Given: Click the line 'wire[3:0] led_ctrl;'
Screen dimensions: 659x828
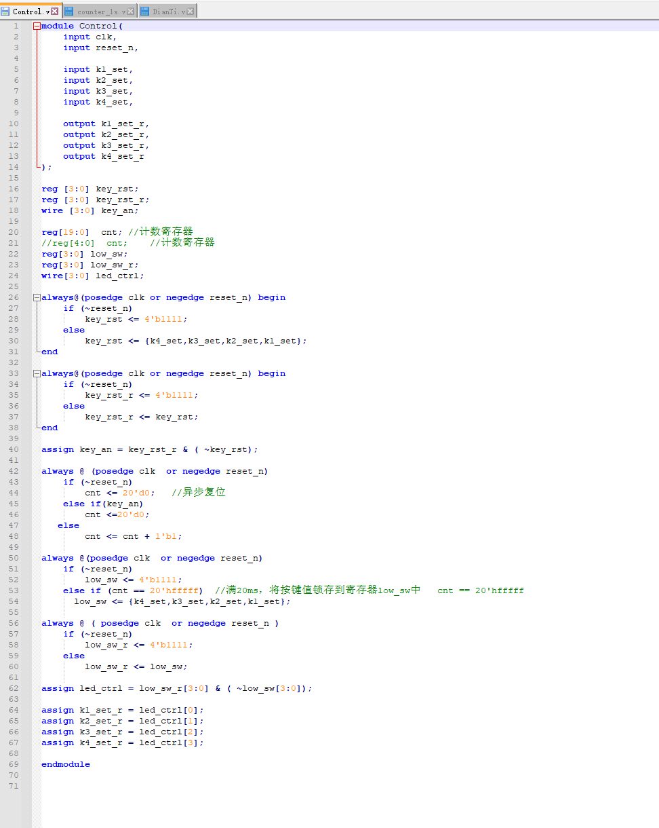Looking at the screenshot, I should tap(93, 276).
